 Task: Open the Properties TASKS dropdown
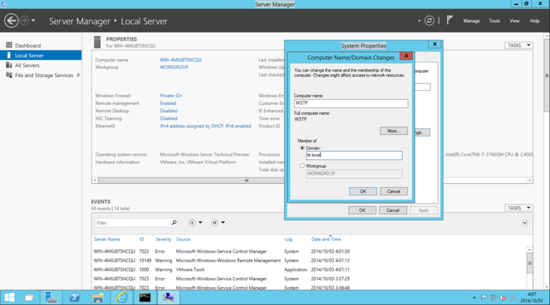click(x=519, y=45)
